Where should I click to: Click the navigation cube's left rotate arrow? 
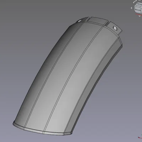131,8
